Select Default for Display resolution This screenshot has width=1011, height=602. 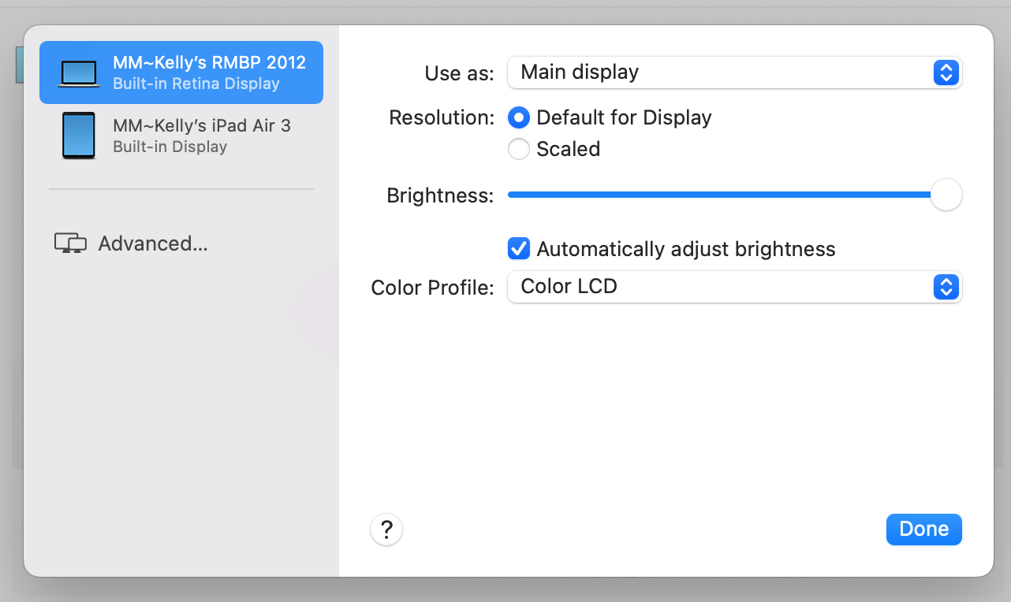coord(519,118)
